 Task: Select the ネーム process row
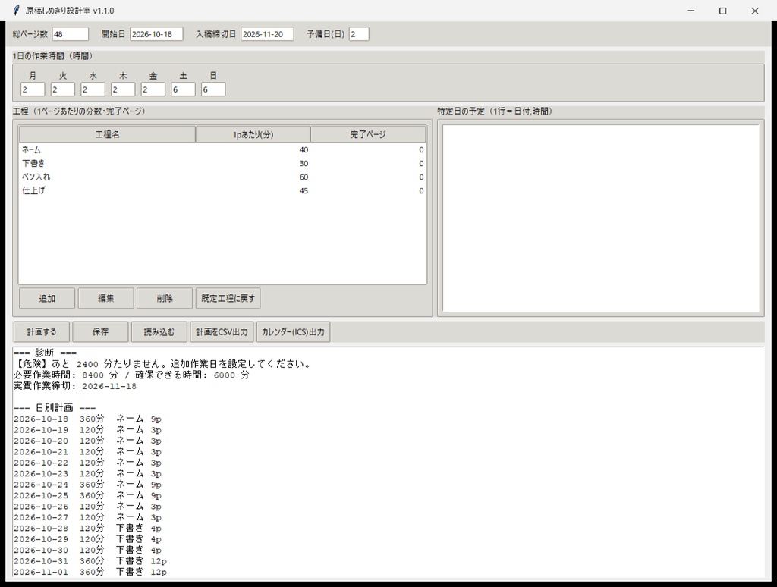pos(222,149)
